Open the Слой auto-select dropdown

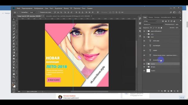tap(33, 12)
